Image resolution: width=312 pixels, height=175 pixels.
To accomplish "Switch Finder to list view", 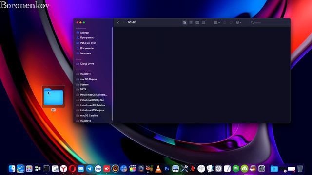I will (x=191, y=22).
